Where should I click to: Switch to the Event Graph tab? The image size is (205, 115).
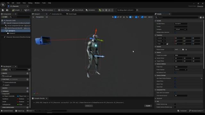(71, 14)
